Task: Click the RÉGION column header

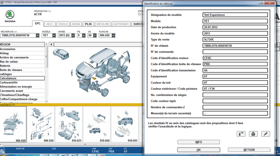Action: coord(22,45)
